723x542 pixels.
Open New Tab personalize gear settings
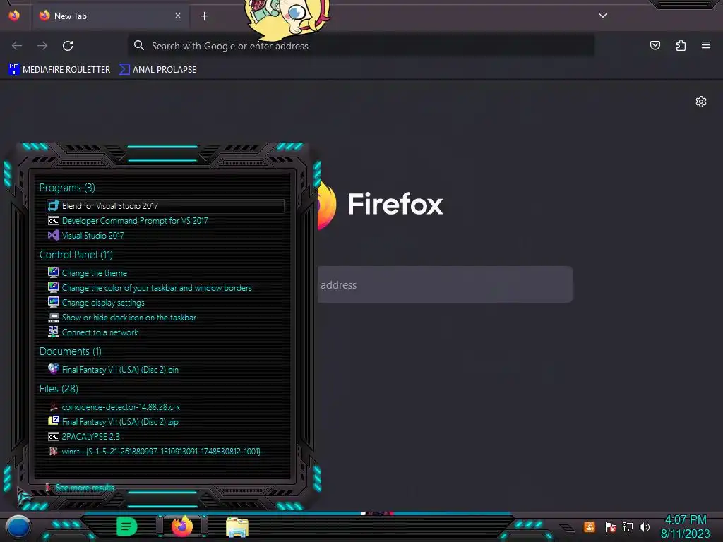pyautogui.click(x=701, y=102)
